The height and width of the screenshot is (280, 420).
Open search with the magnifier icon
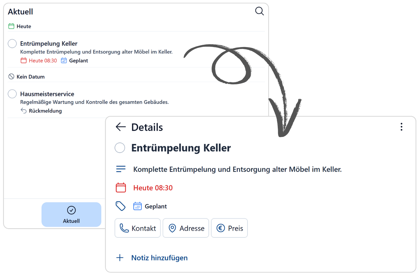pos(259,11)
